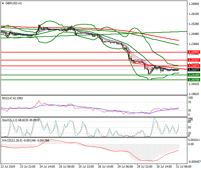Select the 1.21873 resistance level label
Image resolution: width=201 pixels, height=170 pixels.
pos(194,66)
